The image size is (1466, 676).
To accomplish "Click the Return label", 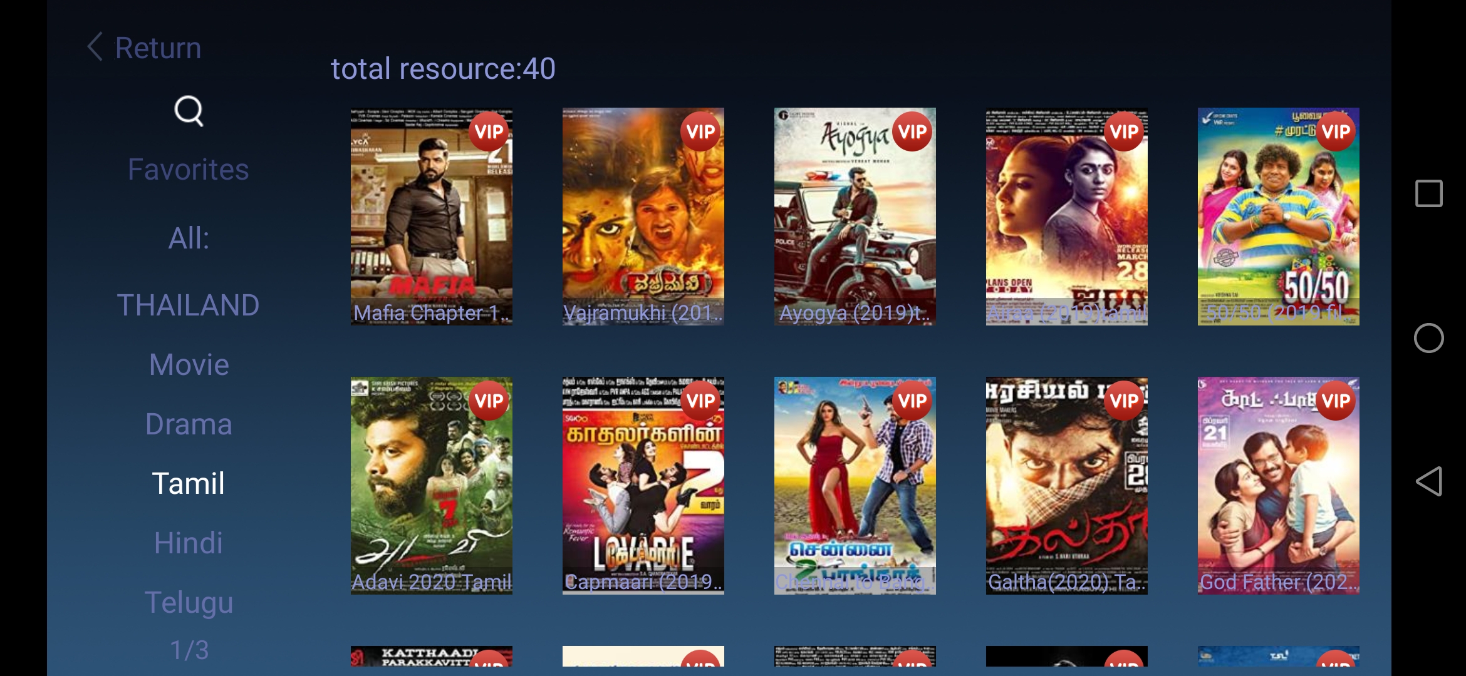I will [x=158, y=48].
